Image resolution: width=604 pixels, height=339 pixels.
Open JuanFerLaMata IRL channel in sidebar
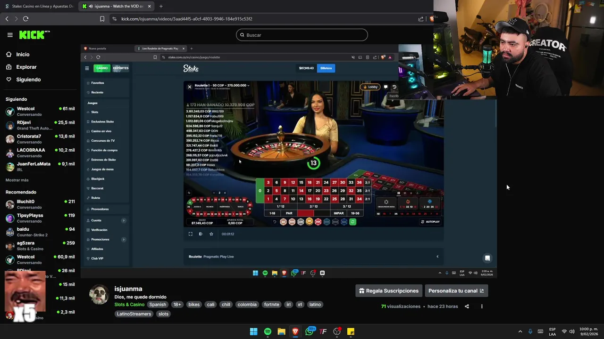[x=40, y=166]
